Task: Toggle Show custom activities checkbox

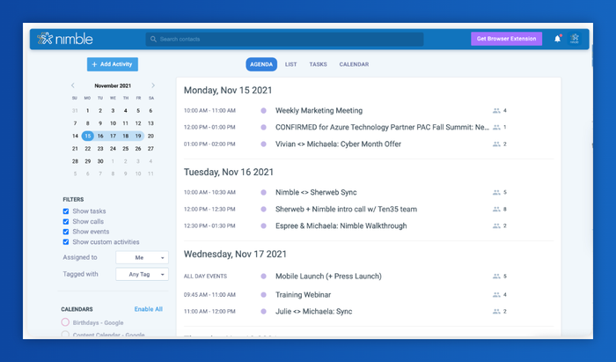Action: pos(66,242)
